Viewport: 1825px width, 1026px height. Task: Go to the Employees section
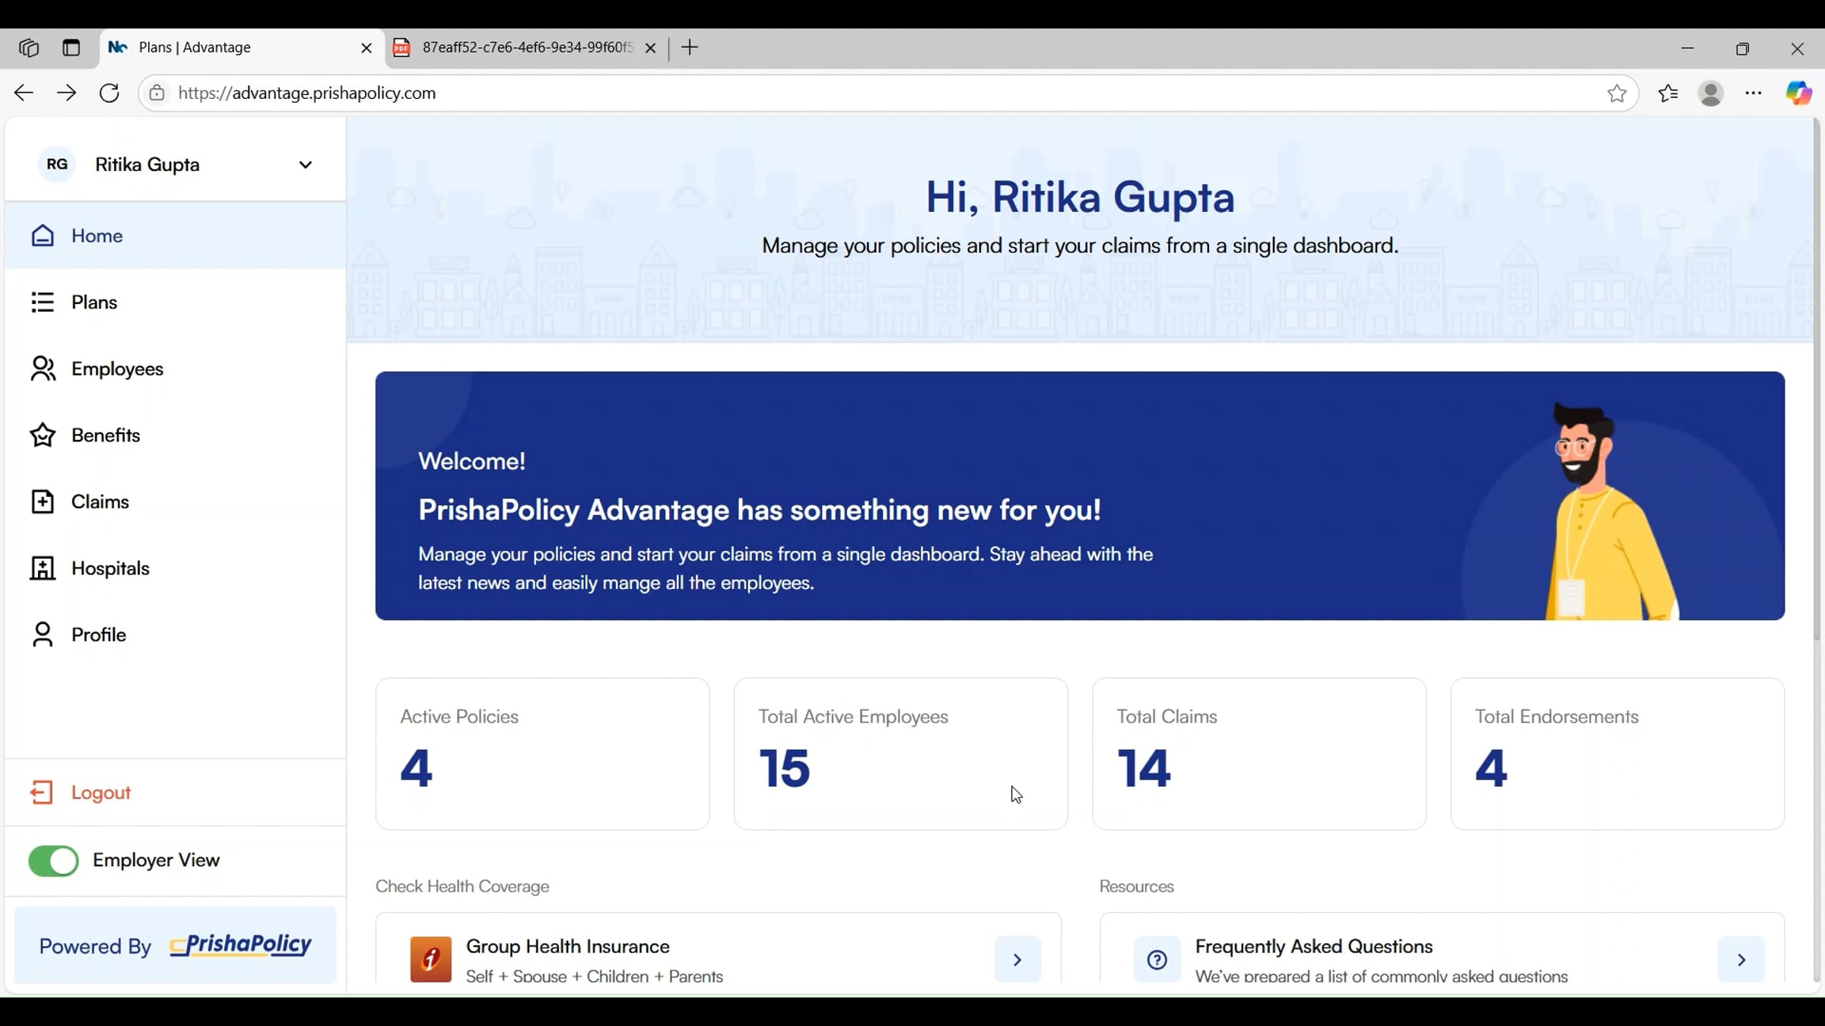(x=175, y=369)
